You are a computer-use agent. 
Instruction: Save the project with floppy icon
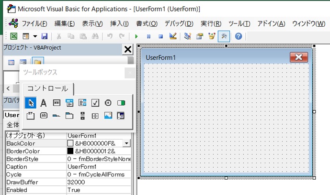pyautogui.click(x=44, y=36)
